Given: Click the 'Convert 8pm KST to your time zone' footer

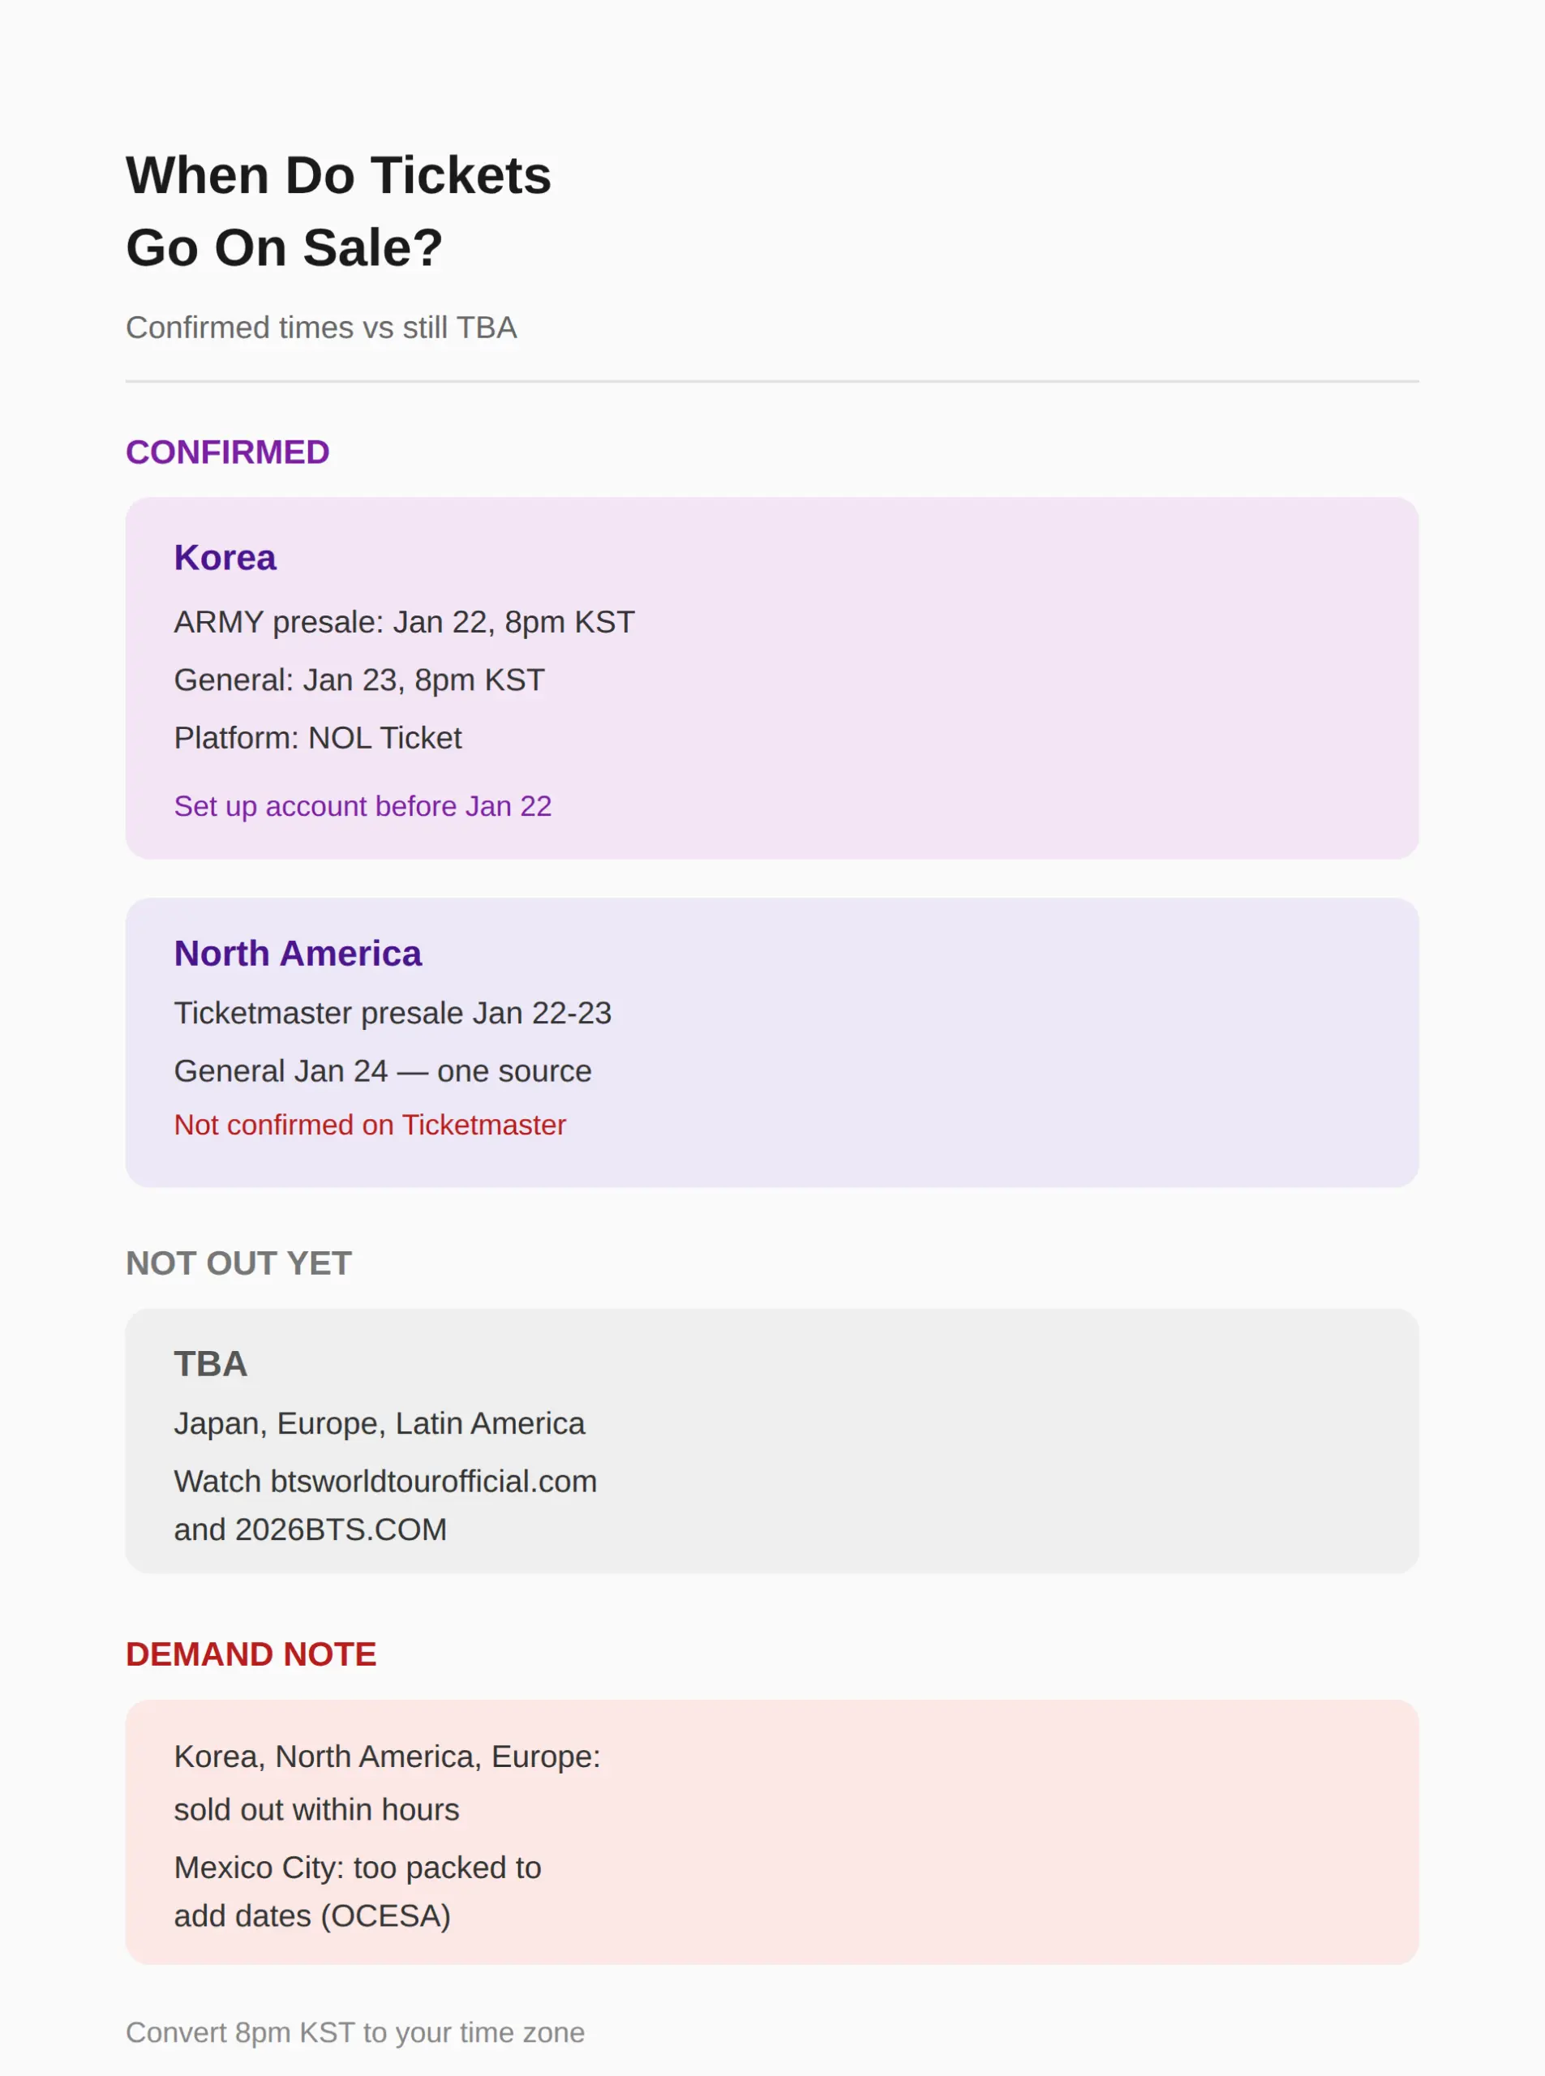Looking at the screenshot, I should coord(355,2033).
